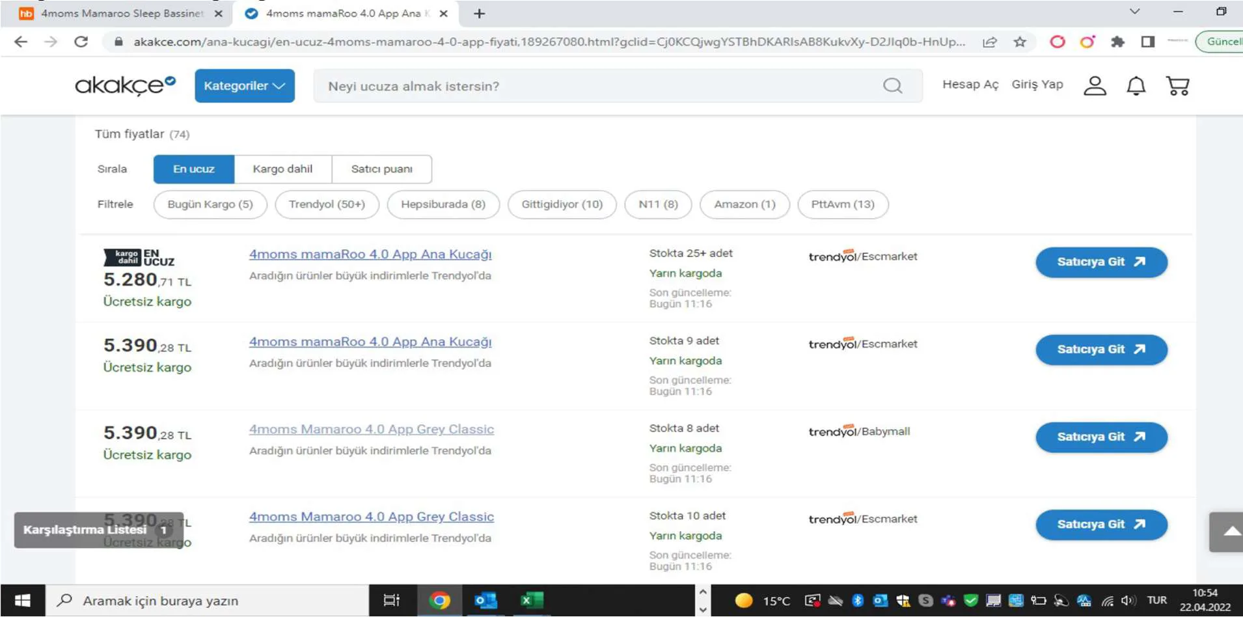Click the green shield tray icon
This screenshot has height=617, width=1243.
pos(970,600)
